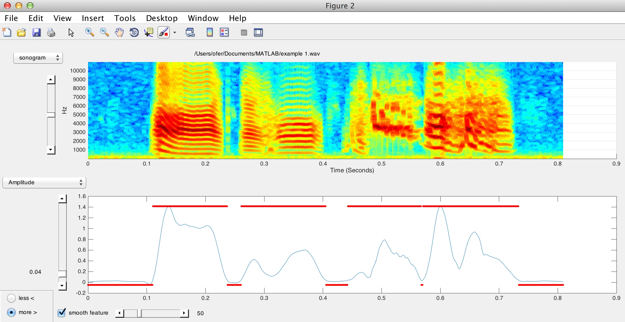Uncheck the smooth feature checkbox
Viewport: 625px width, 322px height.
[x=62, y=313]
